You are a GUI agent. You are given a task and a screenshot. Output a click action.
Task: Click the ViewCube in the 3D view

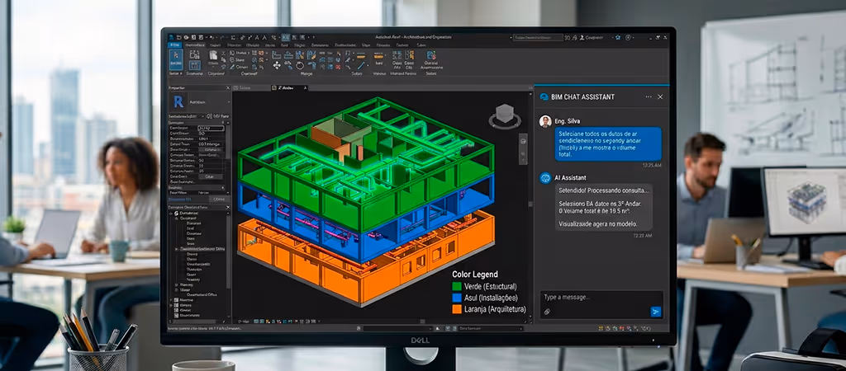click(x=505, y=116)
